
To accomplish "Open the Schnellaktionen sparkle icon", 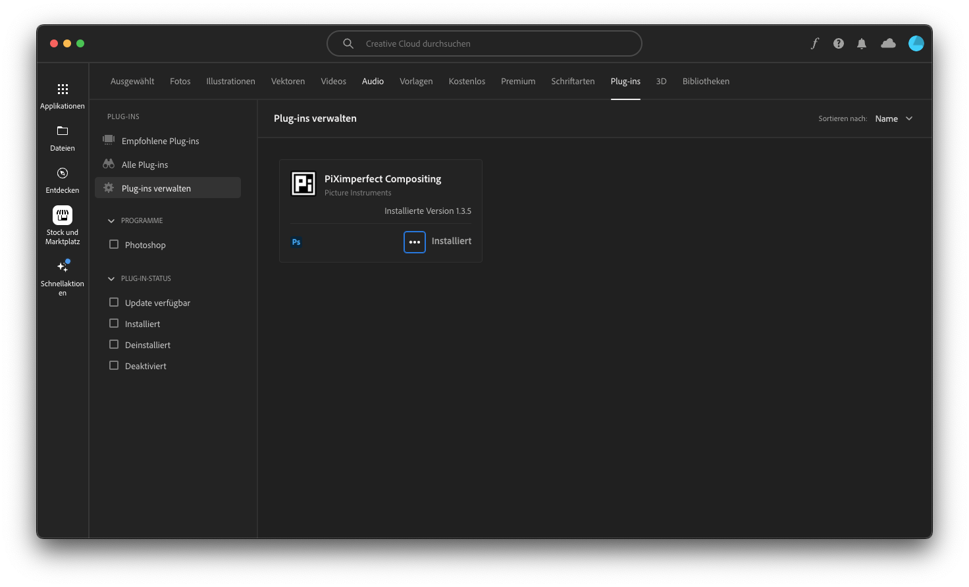I will (x=63, y=267).
